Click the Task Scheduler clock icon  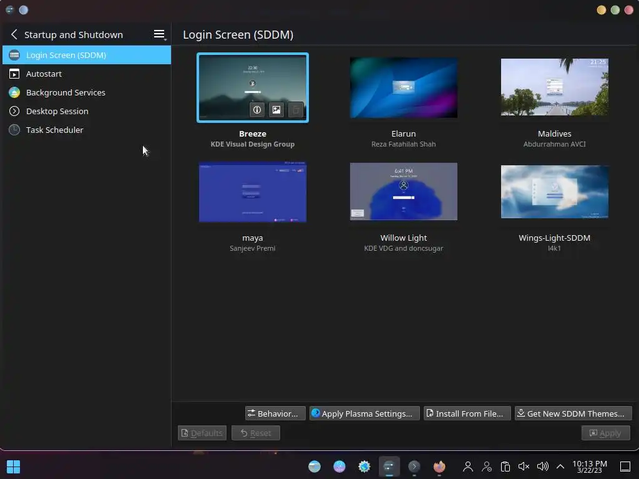[x=14, y=130]
